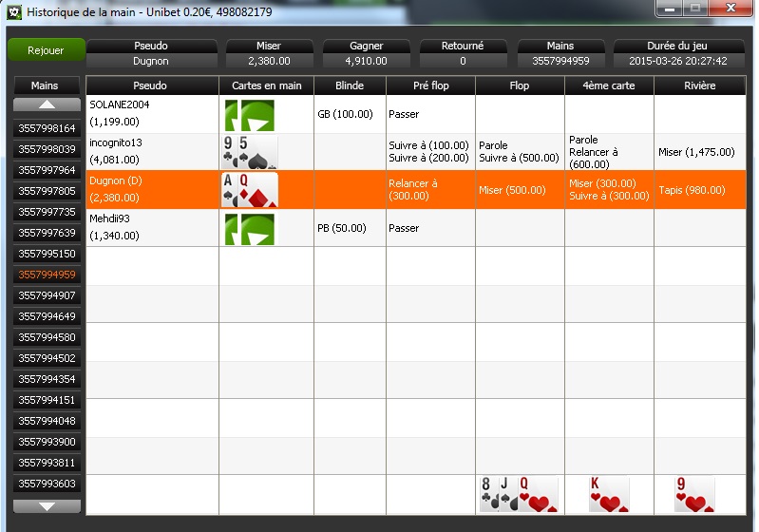Screen dimensions: 759x532
Task: Choose hand 3557994580
Action: click(47, 337)
